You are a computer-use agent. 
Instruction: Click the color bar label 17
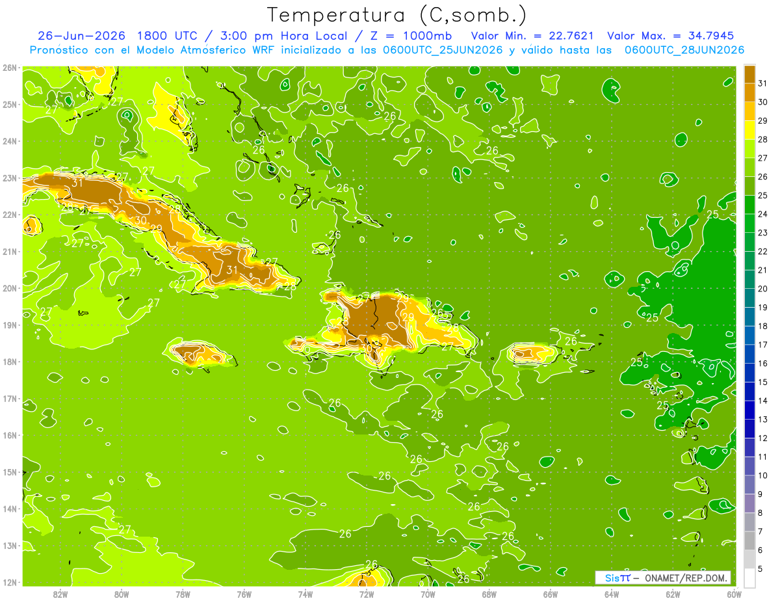(x=763, y=345)
